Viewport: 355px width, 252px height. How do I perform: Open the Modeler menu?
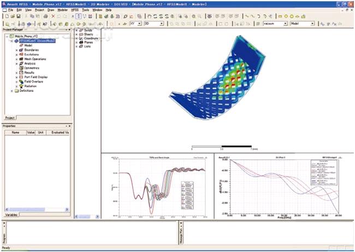pyautogui.click(x=62, y=10)
